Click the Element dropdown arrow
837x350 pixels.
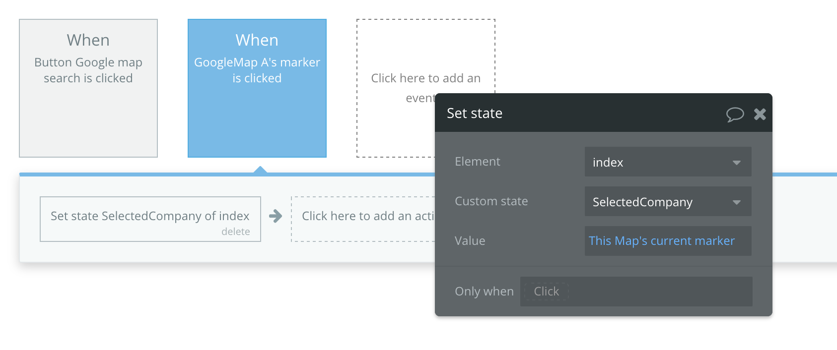tap(737, 163)
